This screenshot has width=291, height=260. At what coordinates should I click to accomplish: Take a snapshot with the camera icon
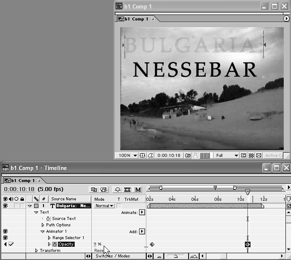(x=188, y=156)
